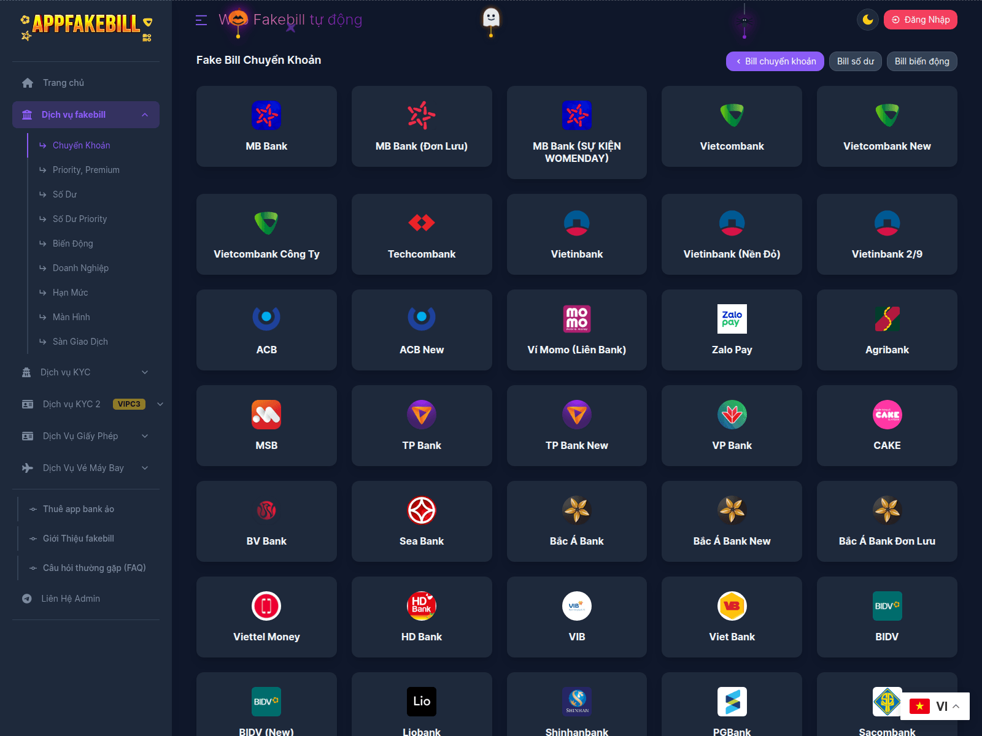Open the Viettel Money logo

click(x=266, y=606)
